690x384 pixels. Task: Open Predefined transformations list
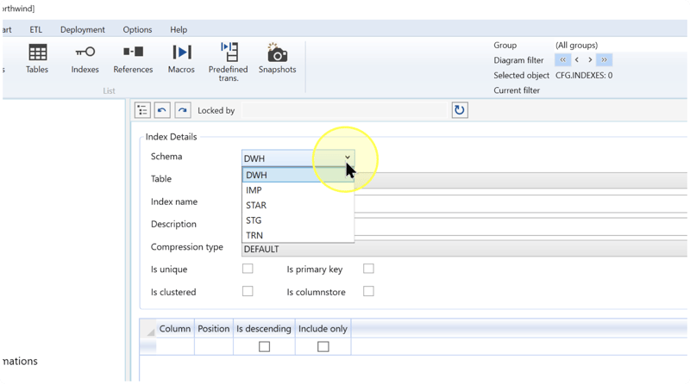point(229,62)
